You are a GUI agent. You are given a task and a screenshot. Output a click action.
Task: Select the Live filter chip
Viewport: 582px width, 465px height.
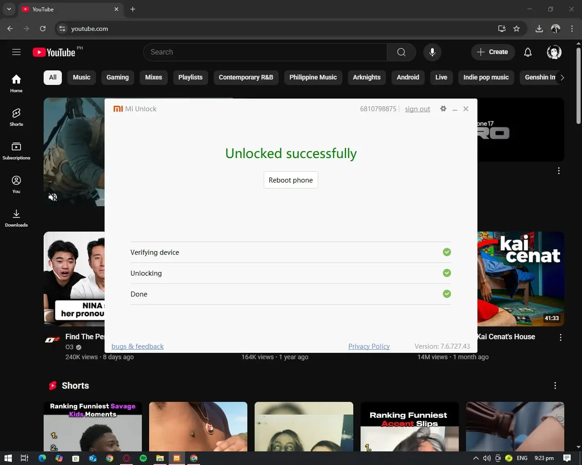coord(441,77)
